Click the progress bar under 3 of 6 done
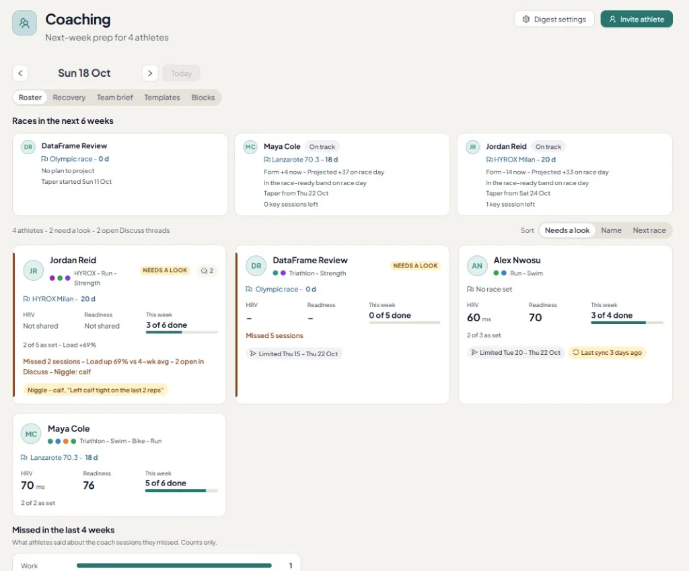 pos(182,332)
